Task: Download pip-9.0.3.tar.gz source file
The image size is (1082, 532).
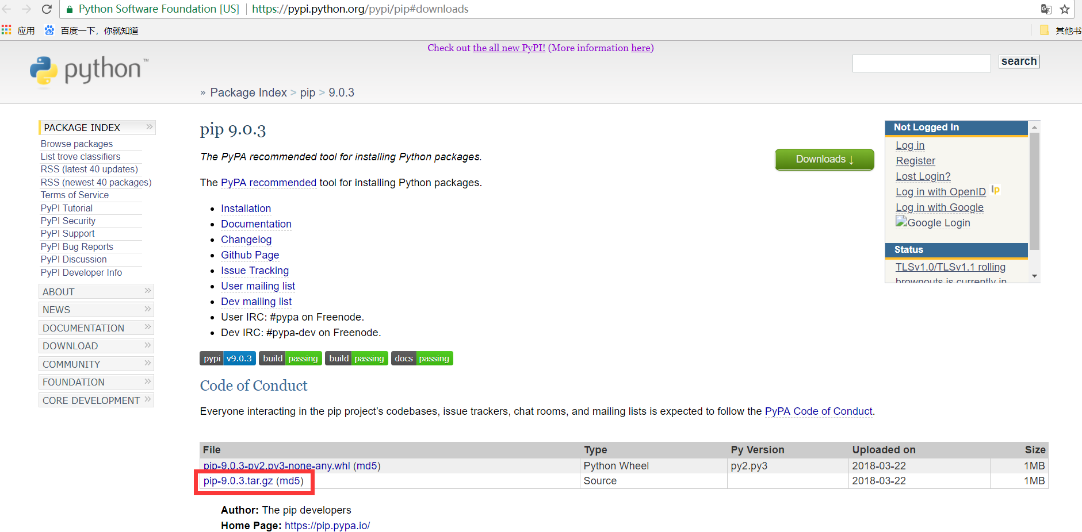Action: tap(238, 480)
